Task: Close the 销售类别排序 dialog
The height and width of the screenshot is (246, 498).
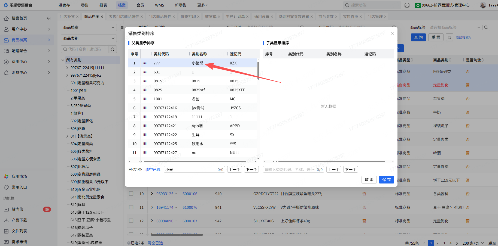Action: coord(392,33)
